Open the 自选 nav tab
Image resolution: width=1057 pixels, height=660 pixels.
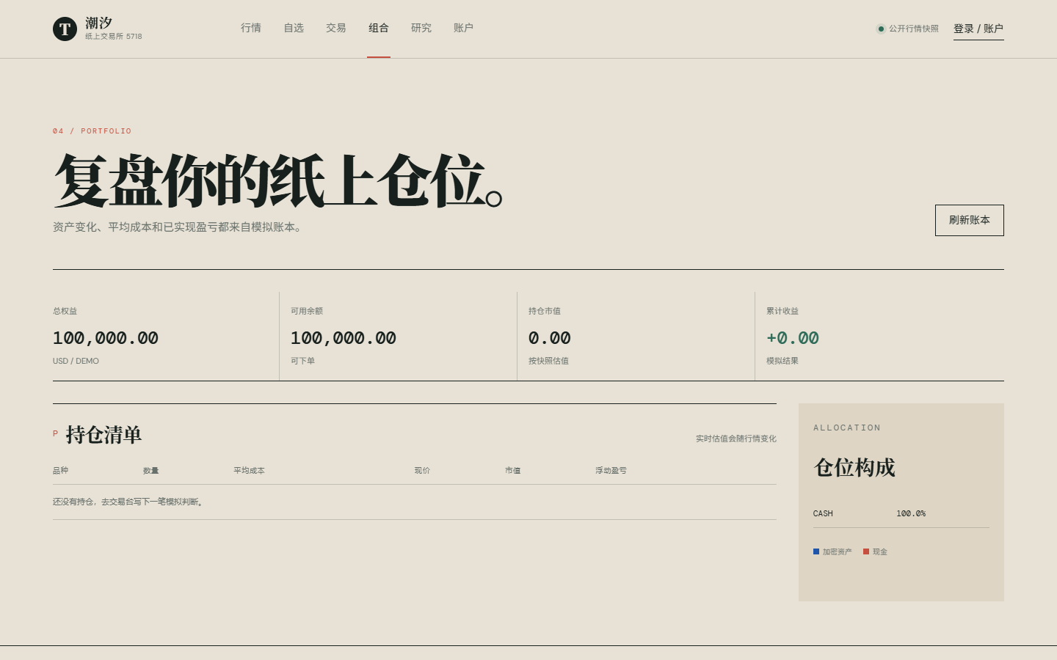294,28
